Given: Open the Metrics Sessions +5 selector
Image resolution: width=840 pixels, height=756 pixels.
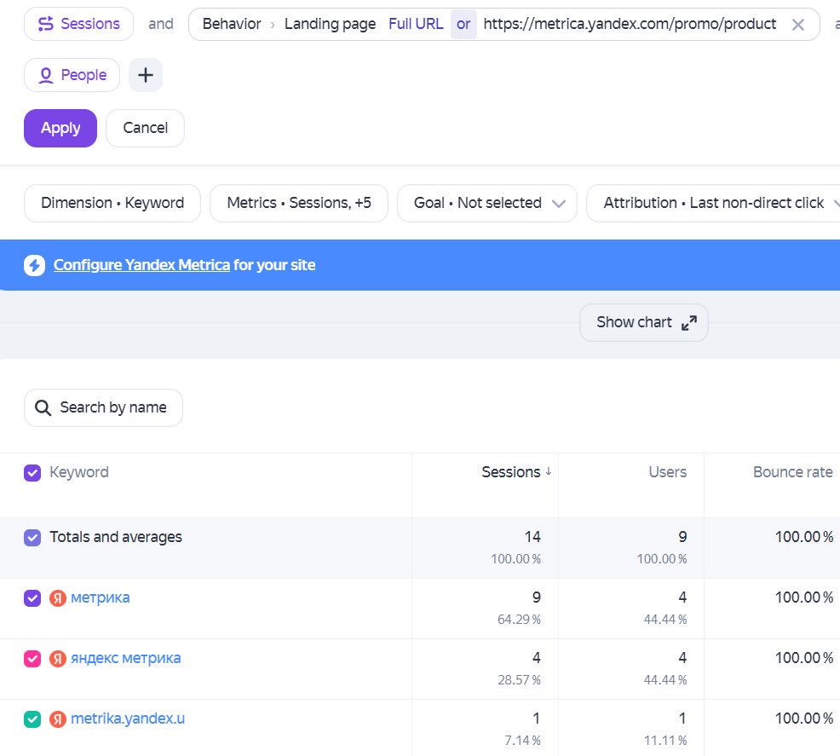Looking at the screenshot, I should pos(299,203).
